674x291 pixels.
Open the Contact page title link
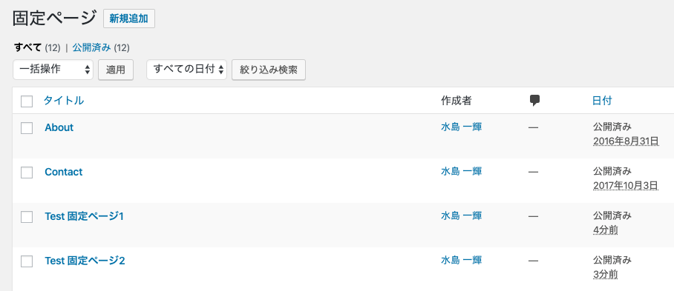pos(64,172)
